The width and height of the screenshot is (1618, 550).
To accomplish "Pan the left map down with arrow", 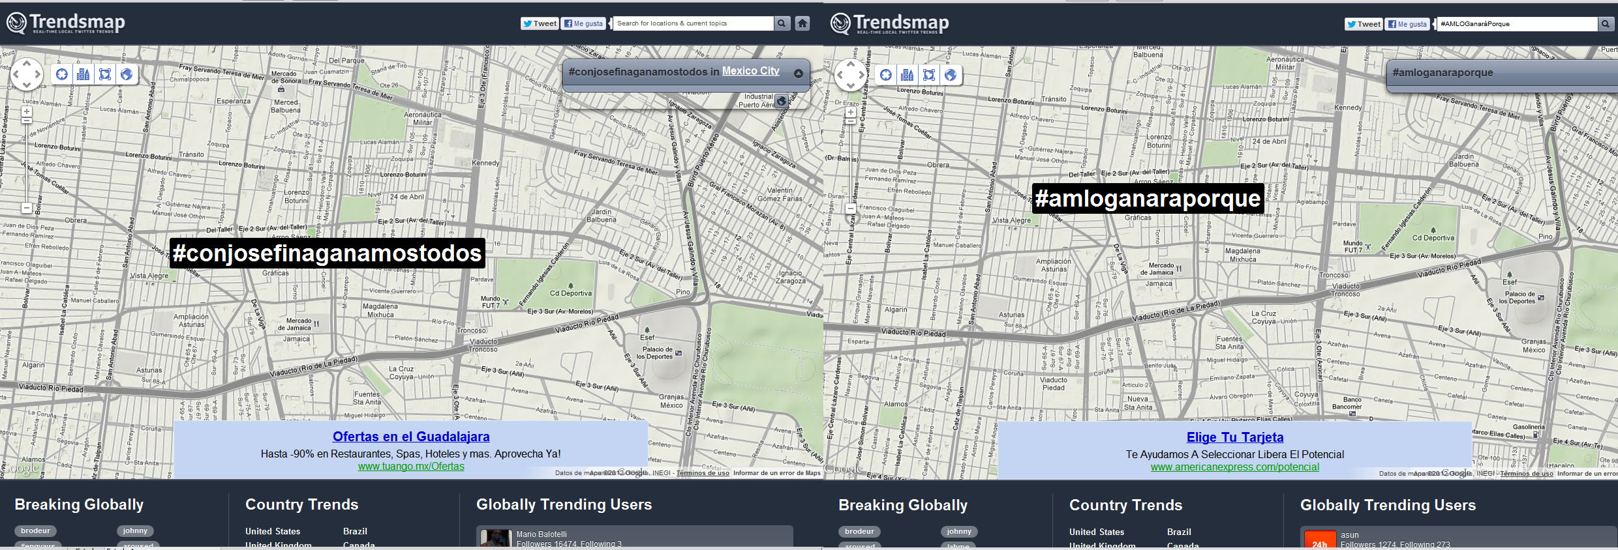I will click(27, 85).
